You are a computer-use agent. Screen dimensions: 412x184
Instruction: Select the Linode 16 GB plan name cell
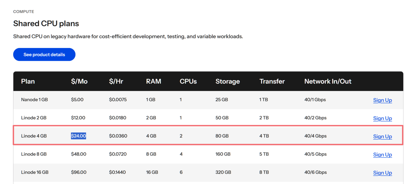click(x=35, y=172)
